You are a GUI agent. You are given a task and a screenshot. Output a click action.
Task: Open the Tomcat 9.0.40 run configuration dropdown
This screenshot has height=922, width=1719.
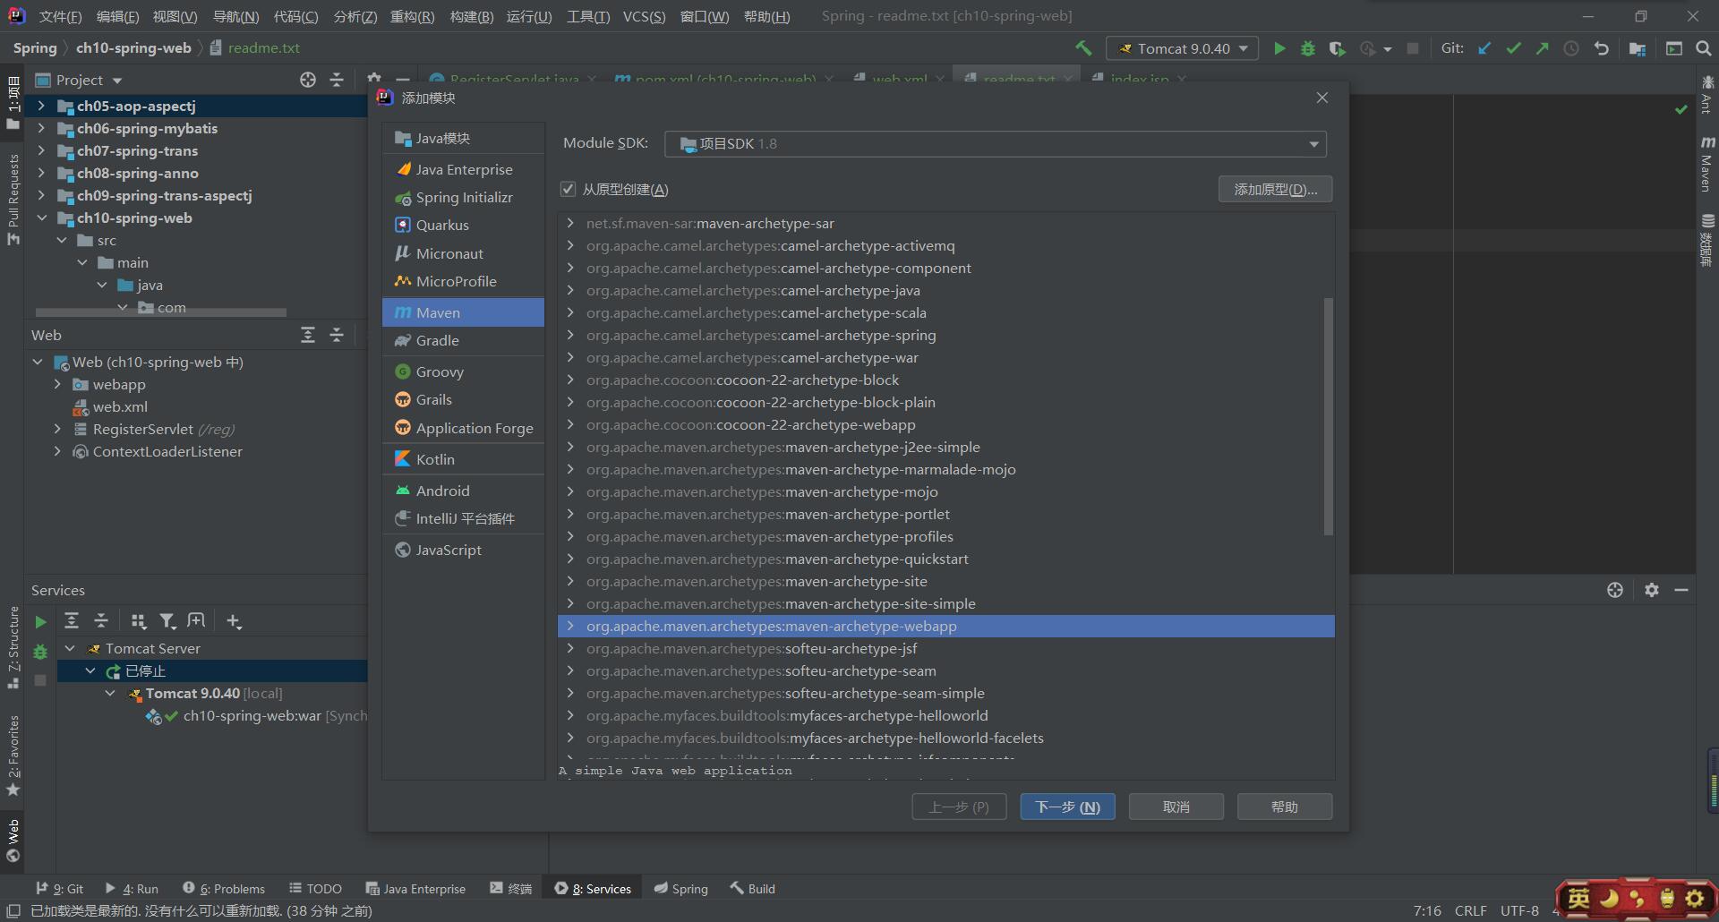1182,48
